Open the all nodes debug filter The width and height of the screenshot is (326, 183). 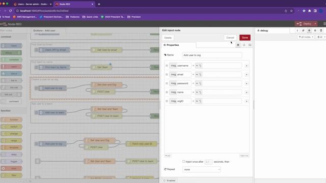click(x=306, y=37)
